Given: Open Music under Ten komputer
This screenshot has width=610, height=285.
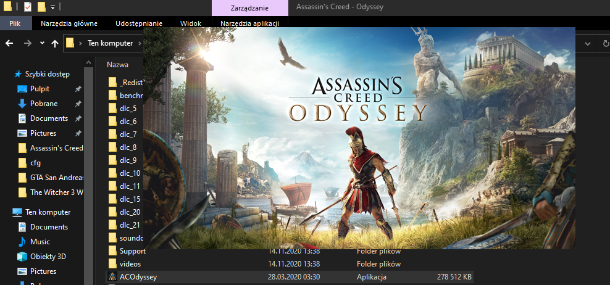Looking at the screenshot, I should click(40, 241).
